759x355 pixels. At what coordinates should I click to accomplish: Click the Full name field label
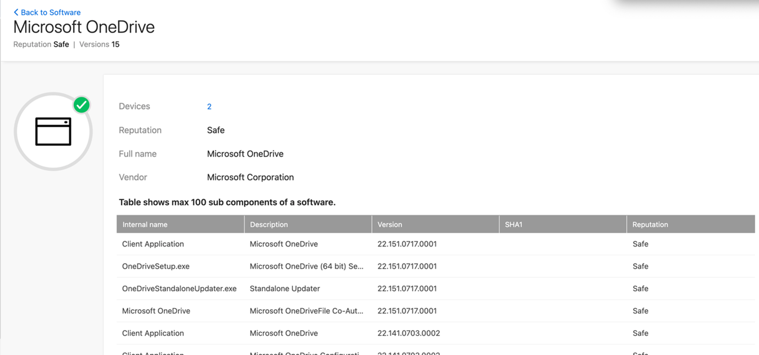tap(138, 154)
